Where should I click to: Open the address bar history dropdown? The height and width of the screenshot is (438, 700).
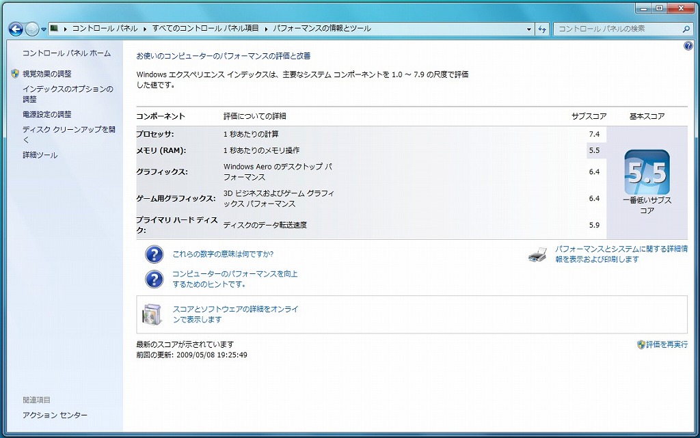pos(529,29)
